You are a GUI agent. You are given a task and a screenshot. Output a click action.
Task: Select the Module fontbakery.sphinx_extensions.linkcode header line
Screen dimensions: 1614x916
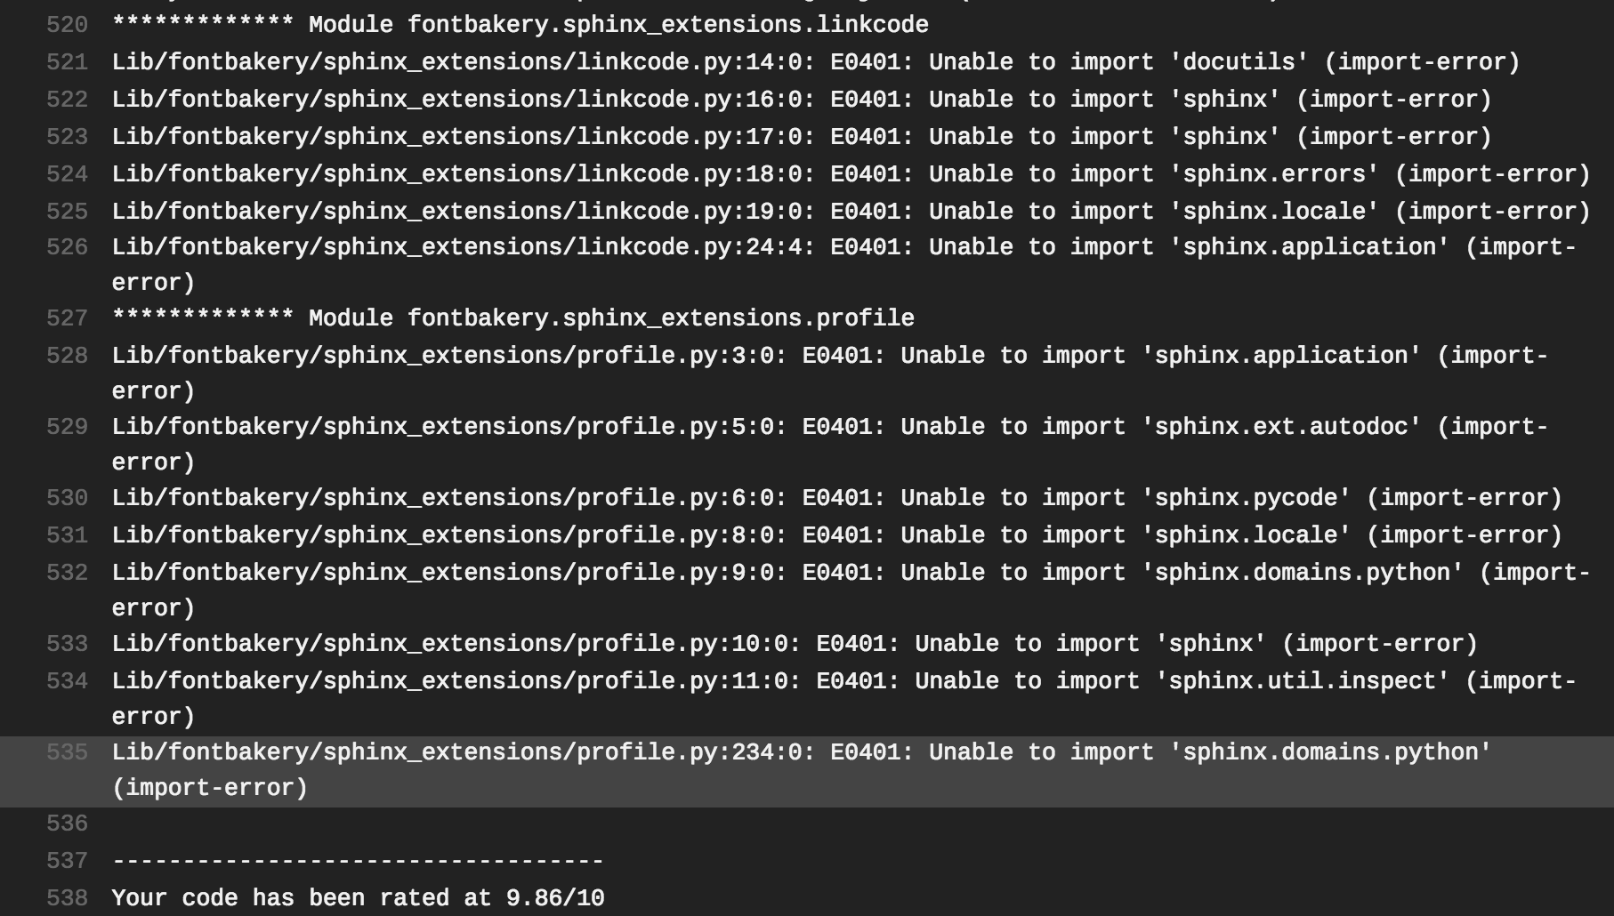(x=516, y=25)
